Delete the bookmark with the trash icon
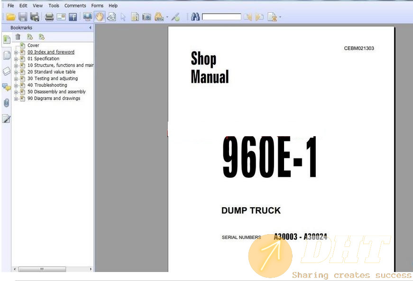The height and width of the screenshot is (281, 413). coord(18,37)
